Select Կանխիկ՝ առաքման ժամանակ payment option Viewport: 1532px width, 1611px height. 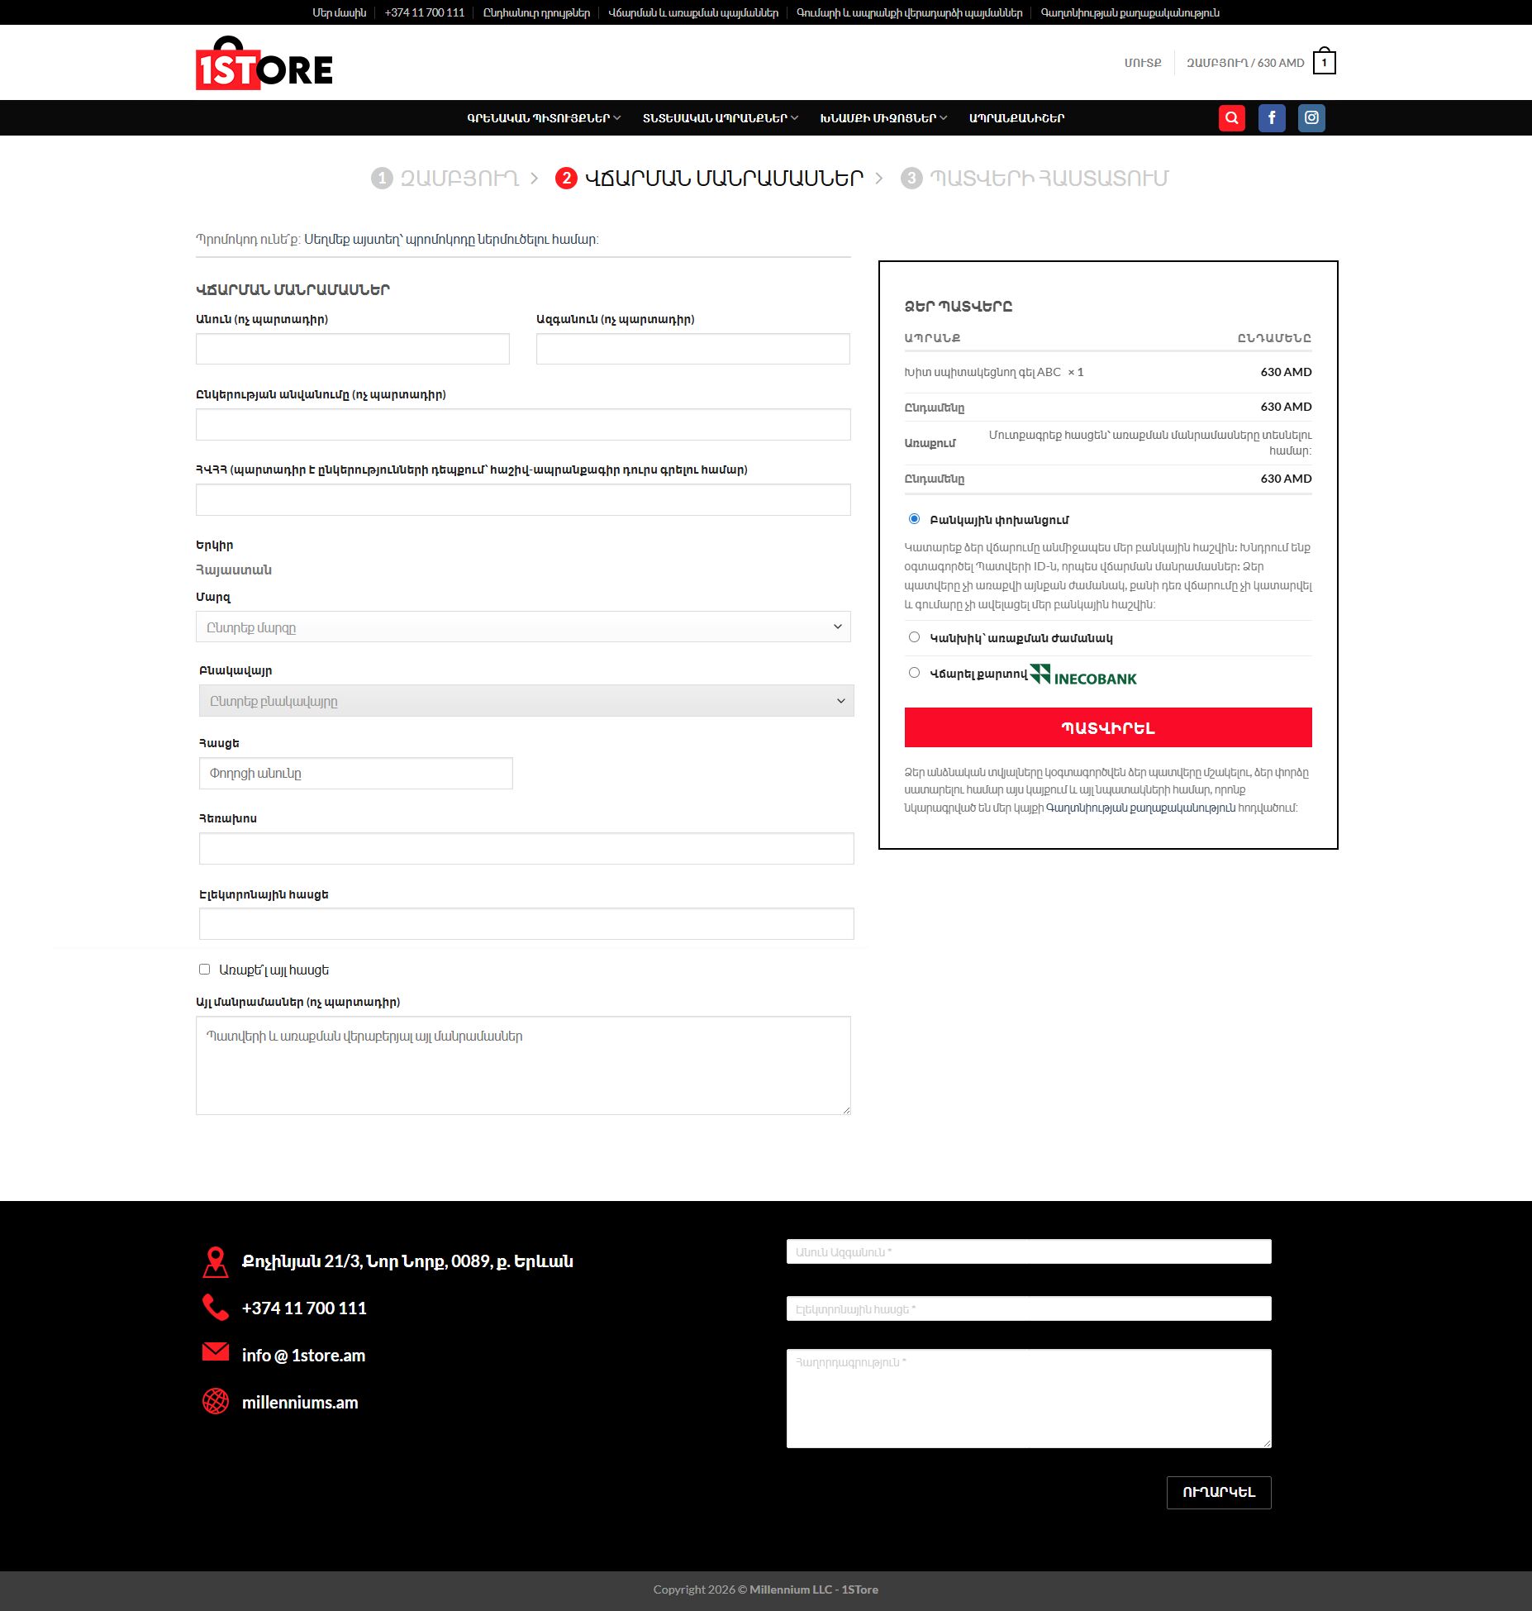pos(914,637)
